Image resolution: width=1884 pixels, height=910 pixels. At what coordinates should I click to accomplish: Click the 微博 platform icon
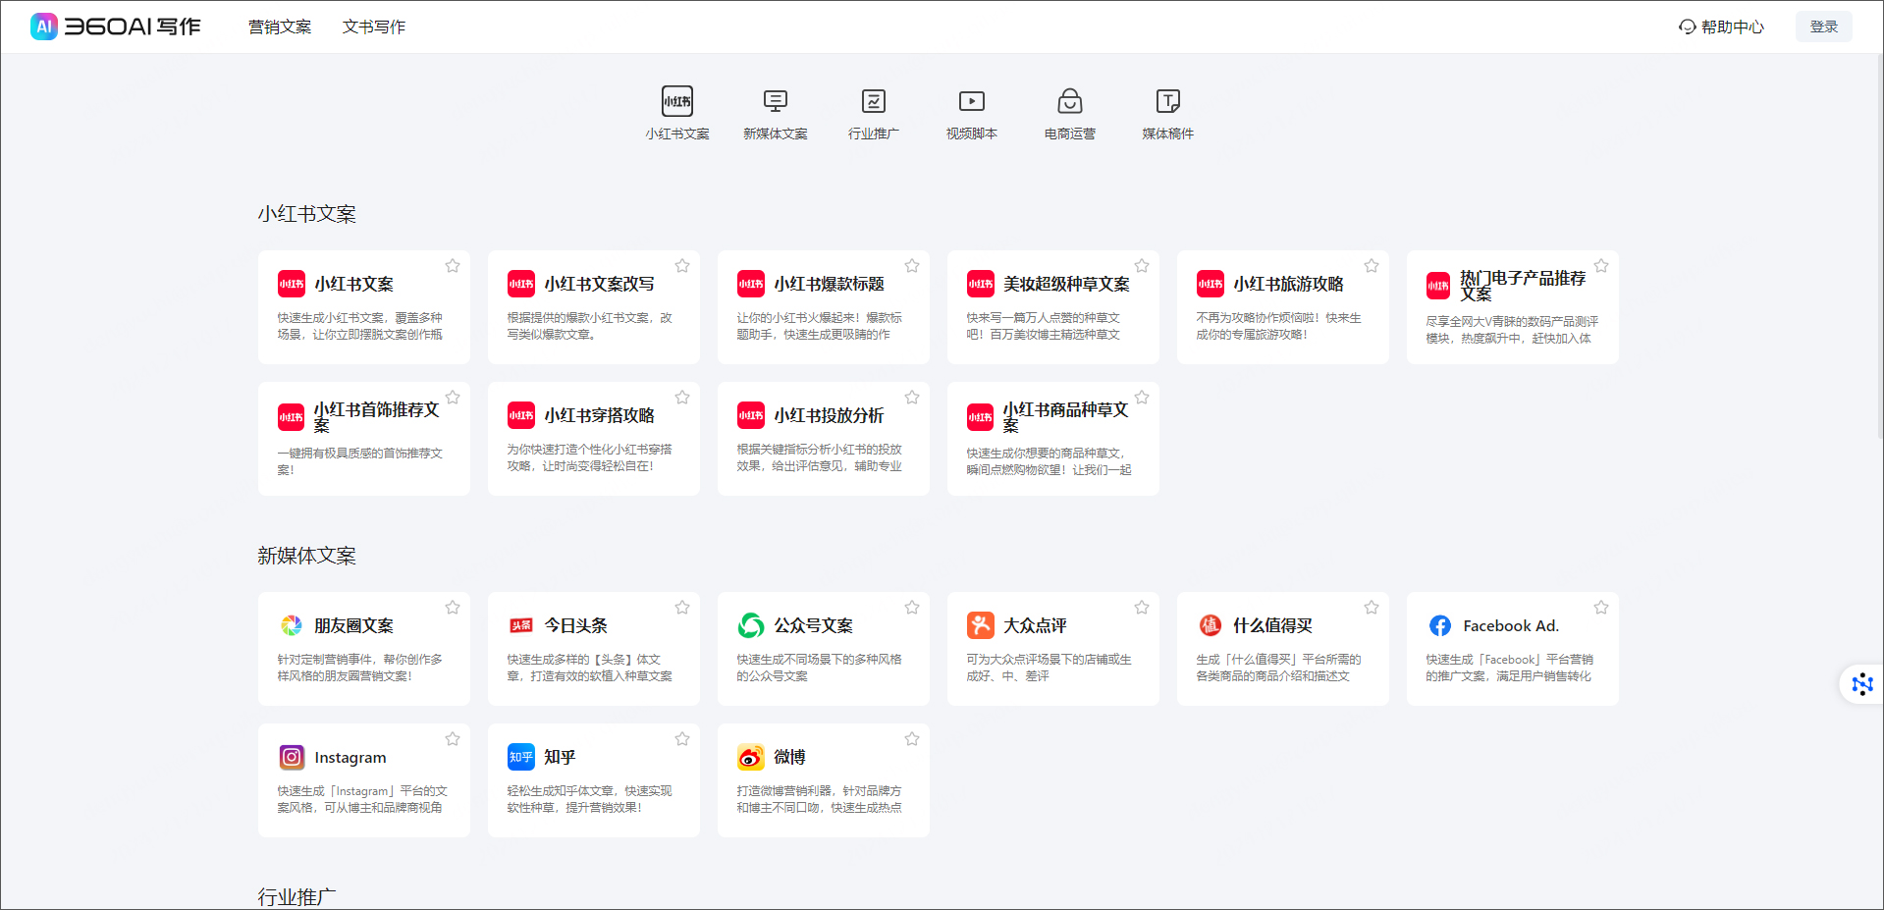click(750, 757)
